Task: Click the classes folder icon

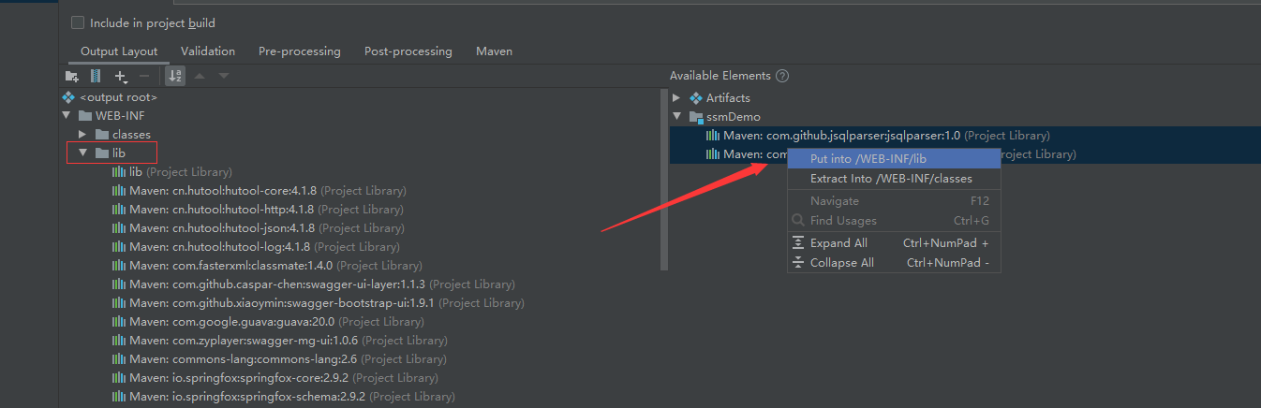Action: click(x=103, y=135)
